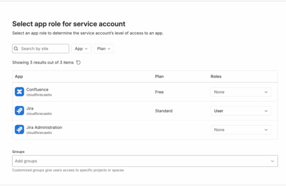
Task: Expand the Jira Administration roles dropdown
Action: point(240,130)
